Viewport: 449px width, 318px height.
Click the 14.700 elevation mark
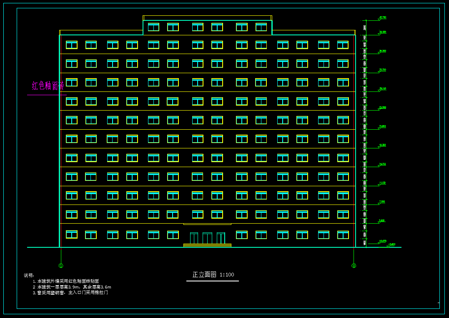[x=383, y=164]
